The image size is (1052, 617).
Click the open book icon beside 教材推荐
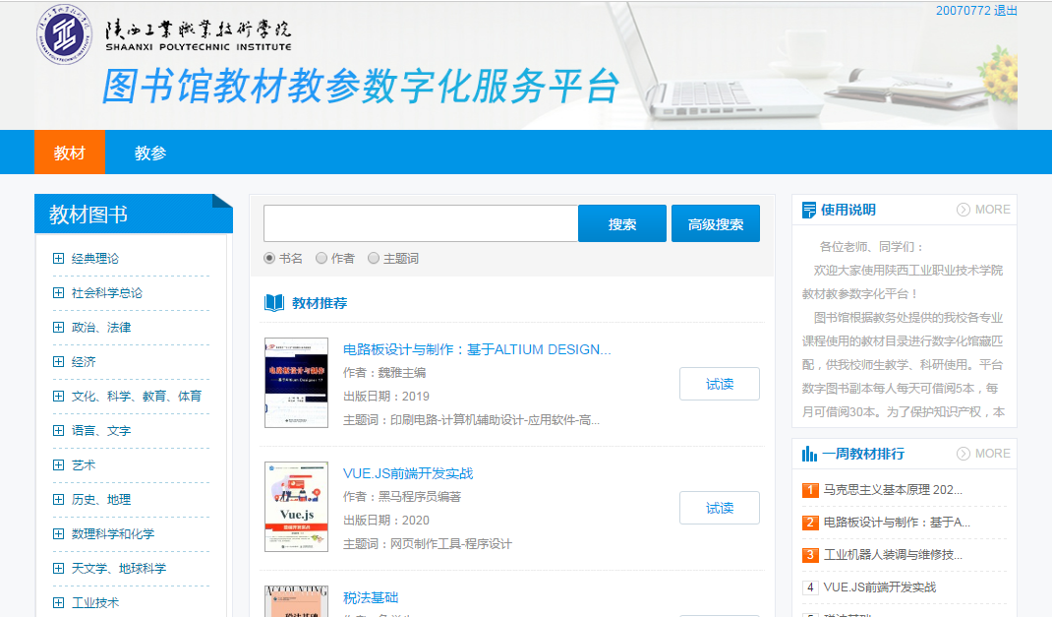click(x=274, y=303)
